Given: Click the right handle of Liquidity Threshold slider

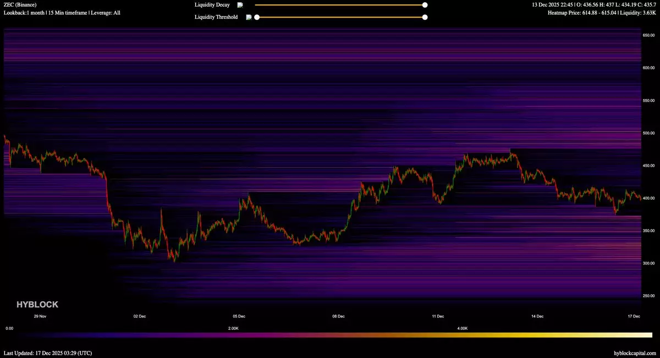Looking at the screenshot, I should (x=425, y=17).
